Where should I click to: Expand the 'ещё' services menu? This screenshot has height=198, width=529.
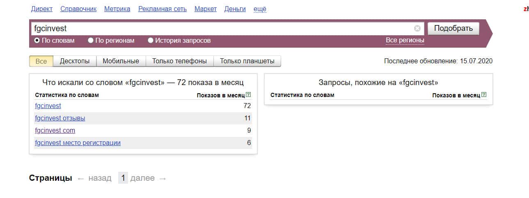pos(260,9)
